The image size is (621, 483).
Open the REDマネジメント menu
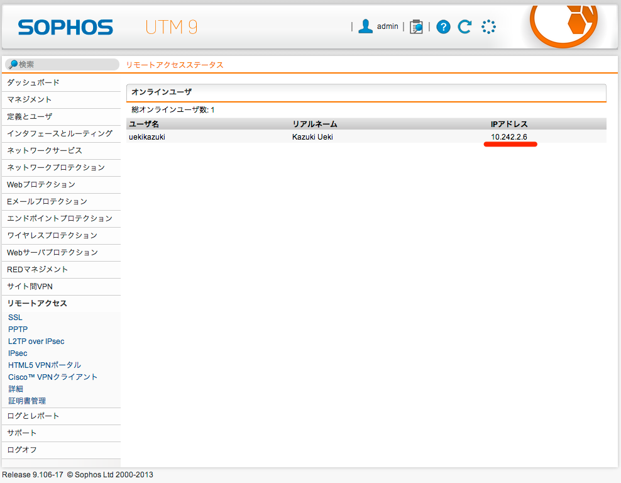tap(62, 270)
